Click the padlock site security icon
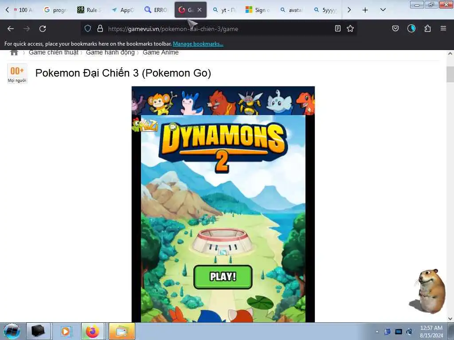This screenshot has width=454, height=340. tap(100, 28)
